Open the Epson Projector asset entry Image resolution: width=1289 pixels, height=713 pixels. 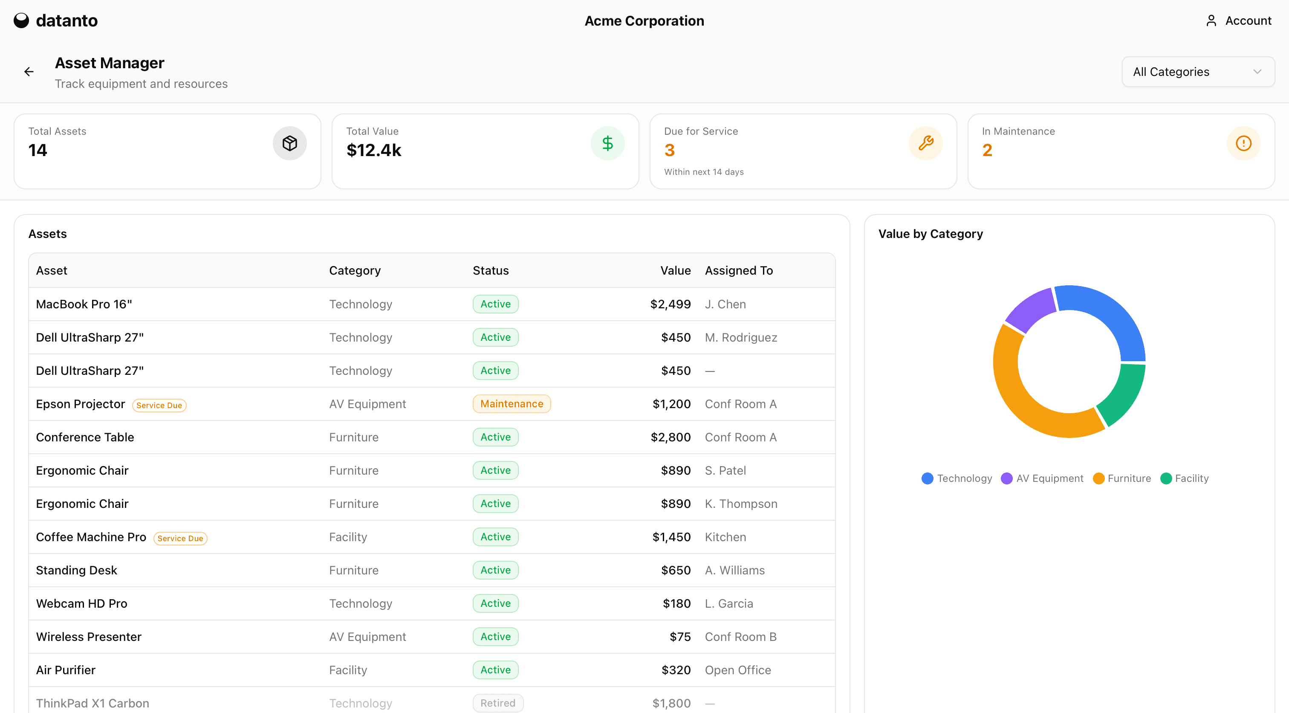80,403
